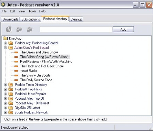The height and width of the screenshot is (131, 153).
Task: Click the feed icon beside The Dawn and Drew Show
Action: pos(16,52)
